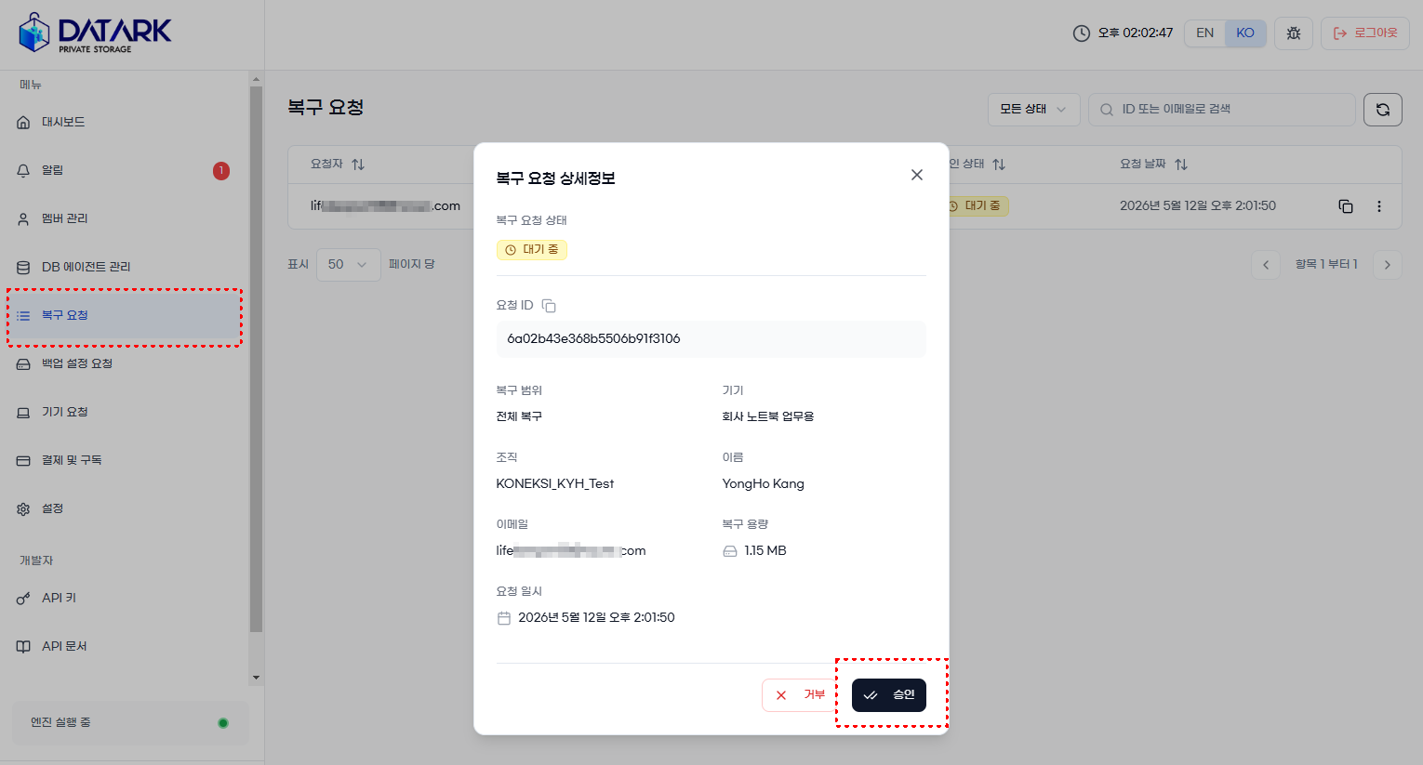Copy the request row ID icon

coord(1346,206)
